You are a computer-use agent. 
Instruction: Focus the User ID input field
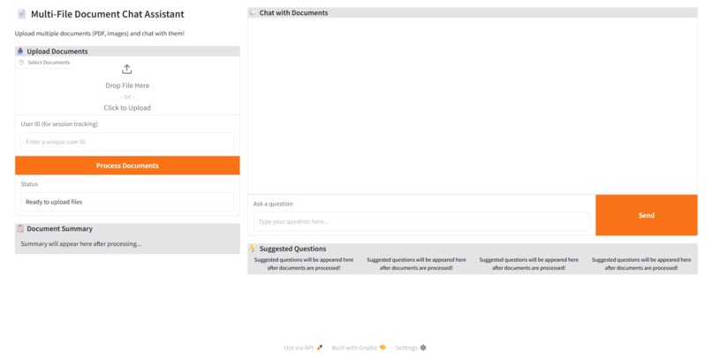127,142
